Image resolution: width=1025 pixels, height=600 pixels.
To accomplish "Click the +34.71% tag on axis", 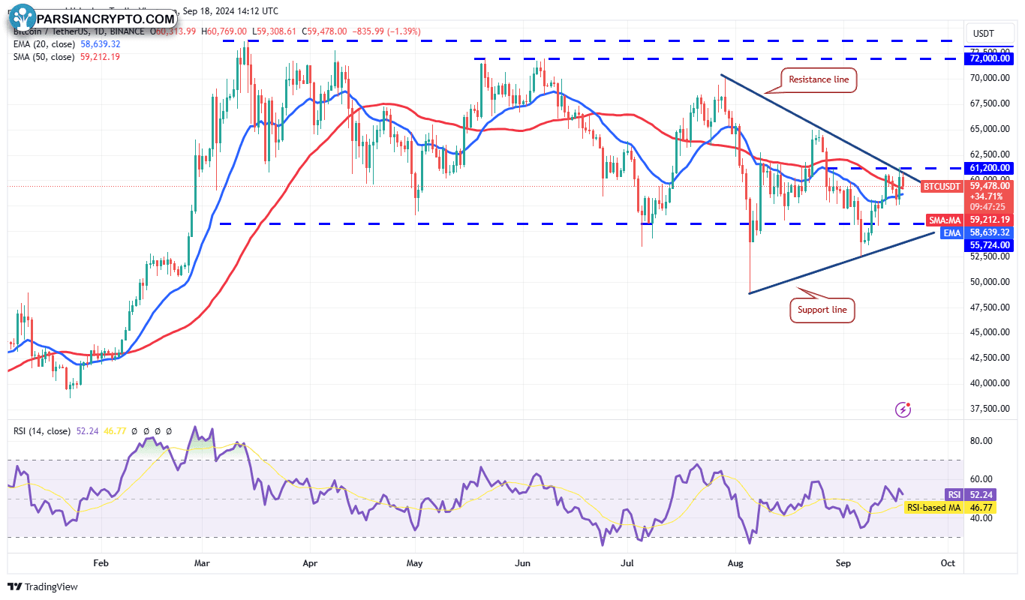I will (986, 196).
